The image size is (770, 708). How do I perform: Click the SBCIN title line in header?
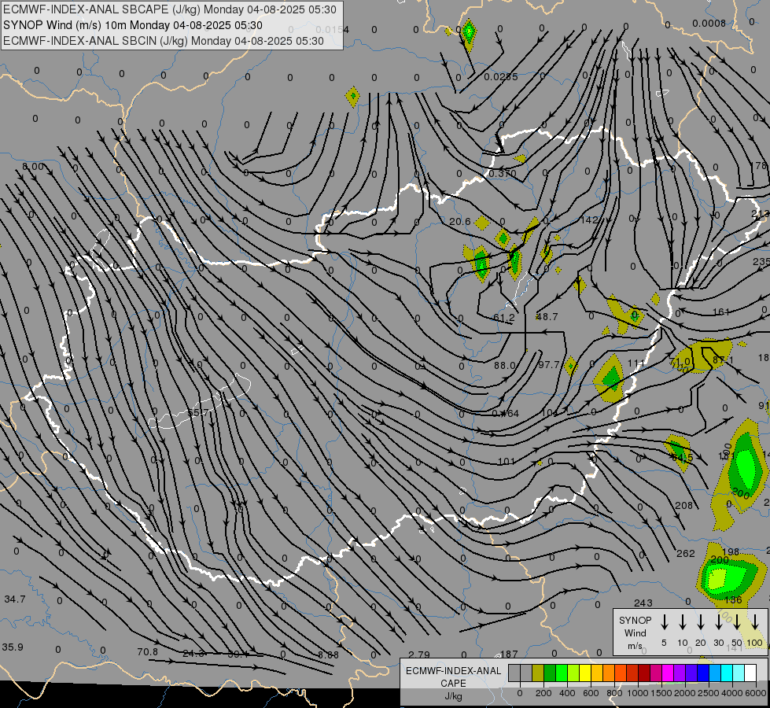click(164, 41)
